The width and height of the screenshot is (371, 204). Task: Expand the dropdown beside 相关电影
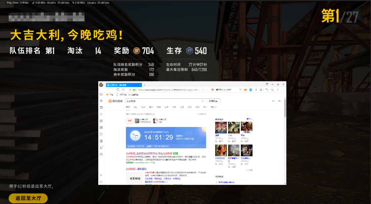pos(249,119)
